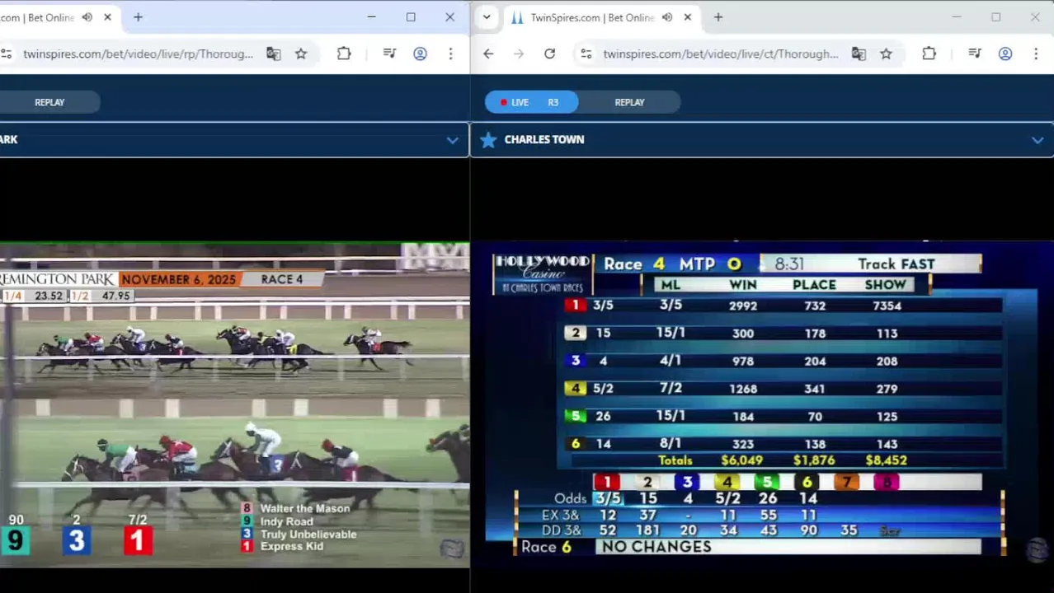The image size is (1054, 593).
Task: Bookmark page with star in right window
Action: tap(886, 54)
